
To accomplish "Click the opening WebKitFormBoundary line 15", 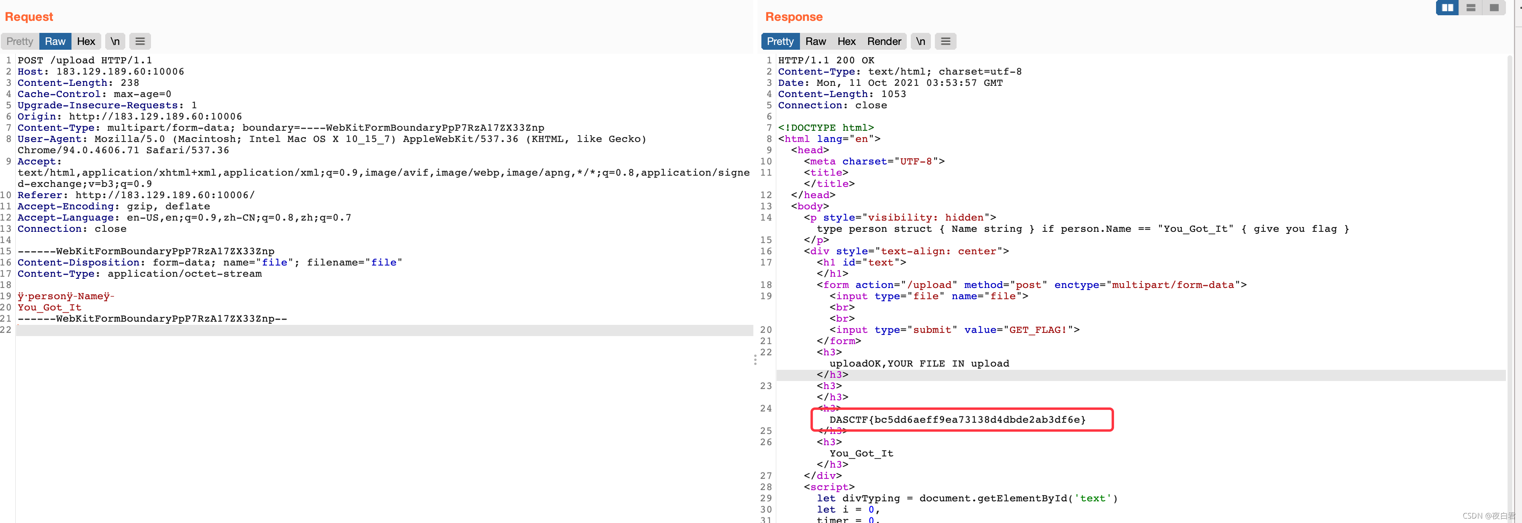I will point(146,251).
